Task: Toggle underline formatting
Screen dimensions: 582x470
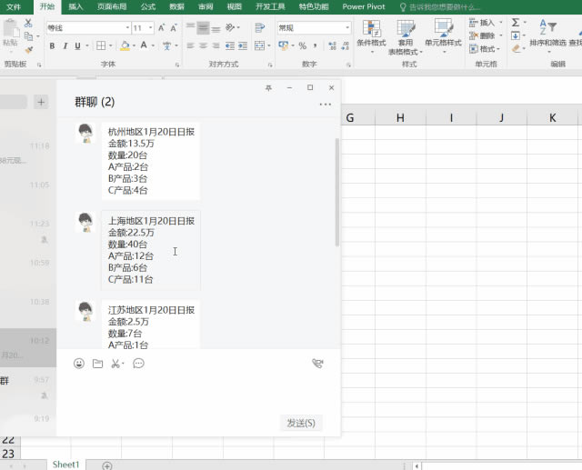Action: click(x=77, y=46)
